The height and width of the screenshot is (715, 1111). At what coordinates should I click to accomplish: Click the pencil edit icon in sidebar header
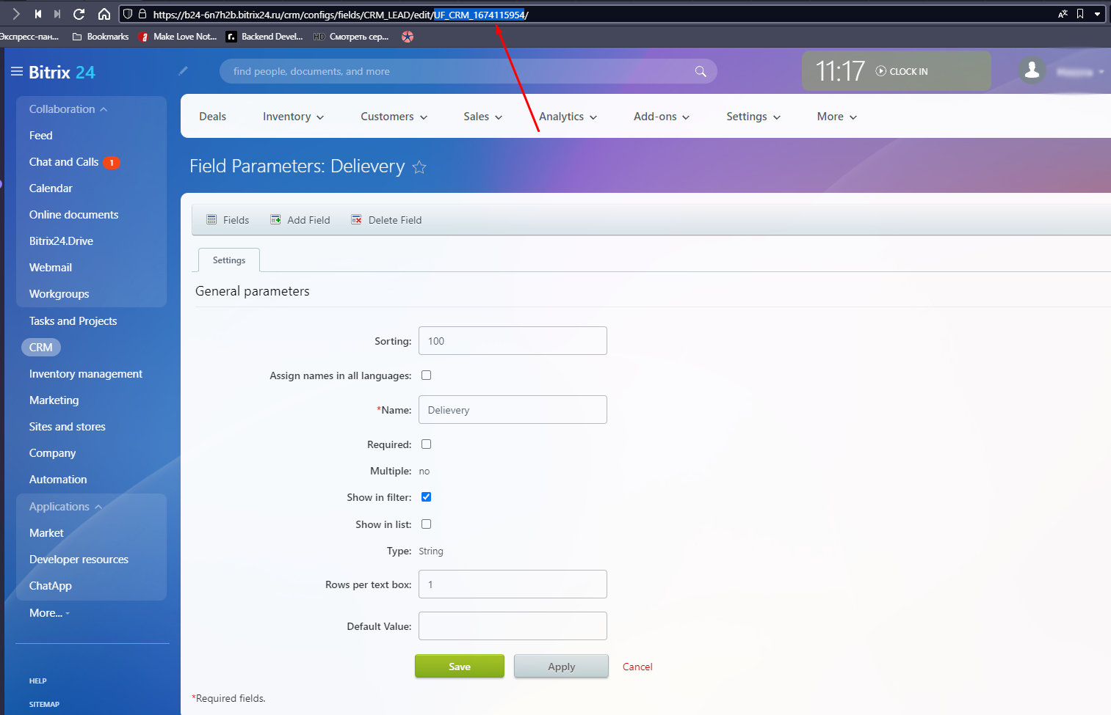tap(183, 71)
